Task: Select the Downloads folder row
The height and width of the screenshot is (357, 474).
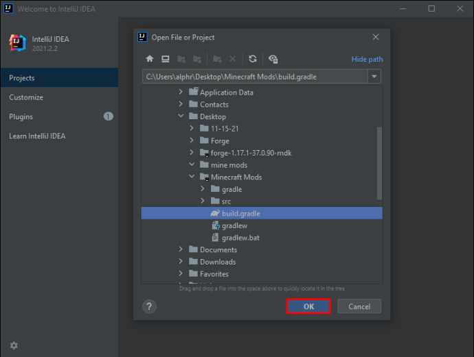Action: click(x=262, y=262)
